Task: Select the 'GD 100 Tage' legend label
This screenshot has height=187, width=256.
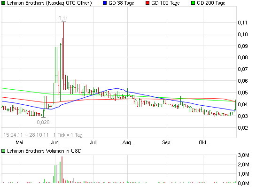Action: (x=165, y=3)
